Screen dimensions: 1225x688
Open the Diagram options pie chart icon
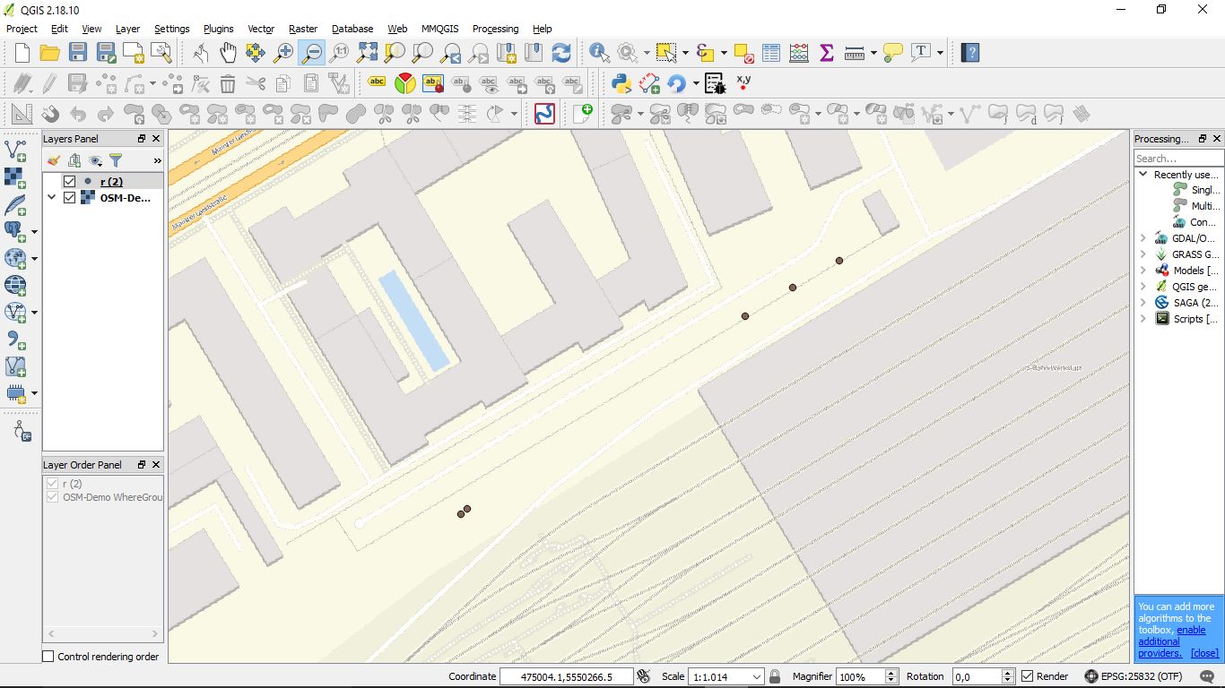coord(405,83)
